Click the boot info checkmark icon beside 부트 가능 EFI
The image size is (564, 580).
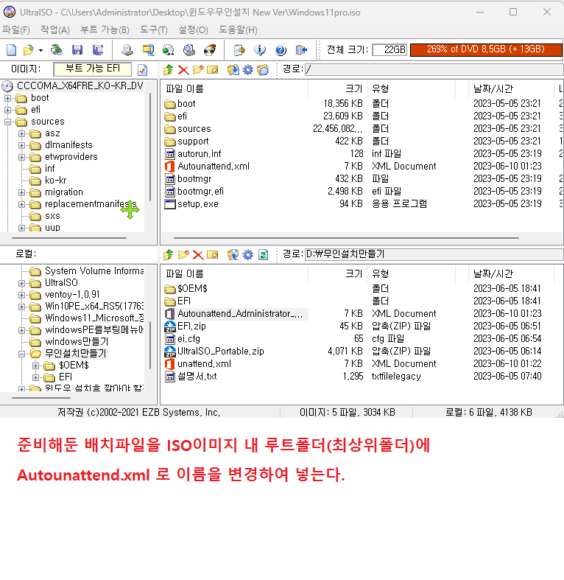pos(142,69)
